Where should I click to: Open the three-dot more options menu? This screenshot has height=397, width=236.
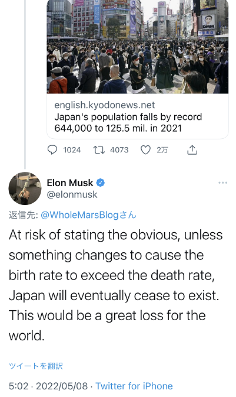pos(223,183)
